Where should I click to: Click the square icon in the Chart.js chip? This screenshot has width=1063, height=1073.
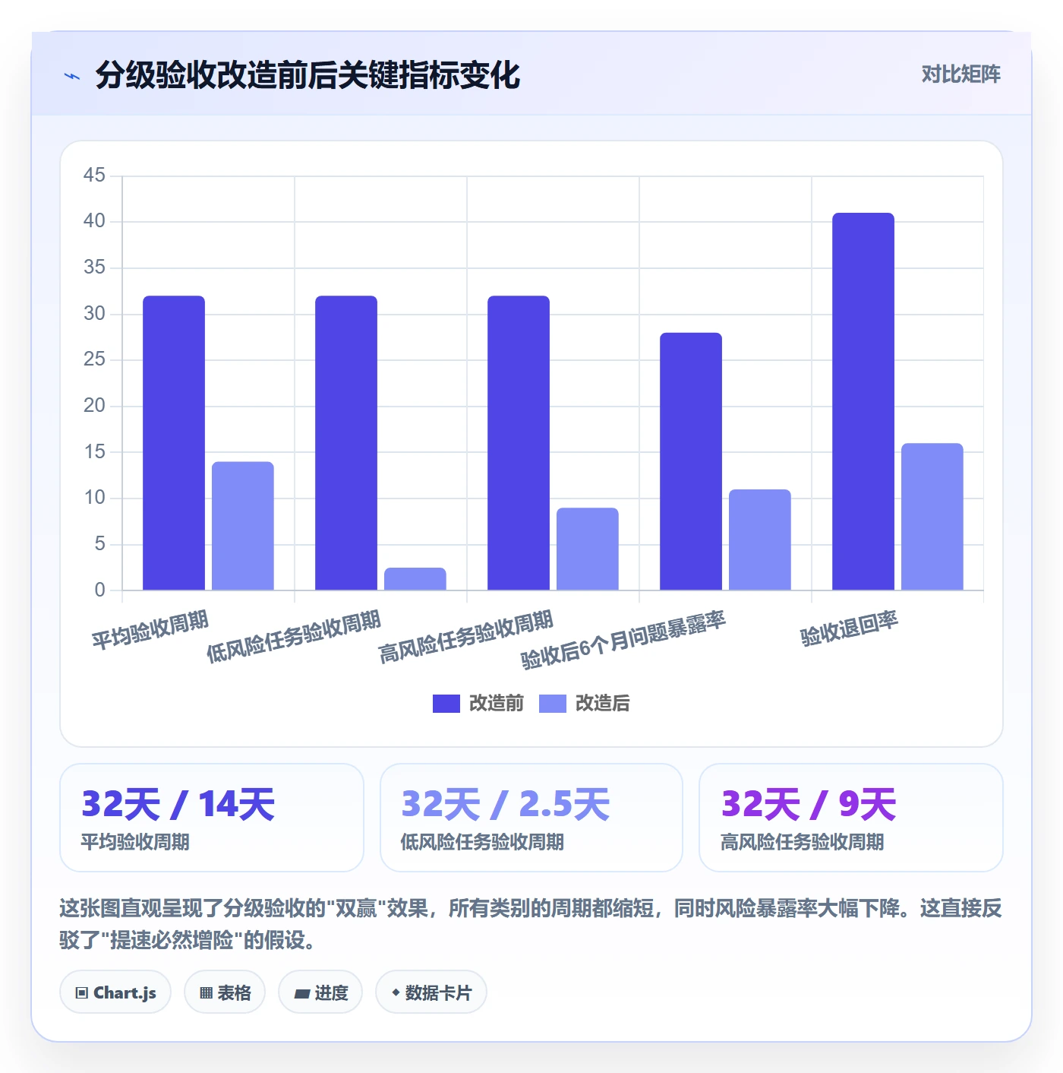tap(82, 993)
